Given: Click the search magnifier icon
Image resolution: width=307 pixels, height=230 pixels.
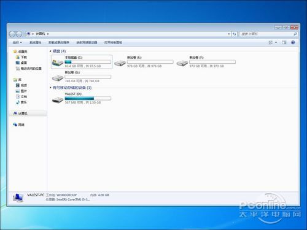Looking at the screenshot, I should [295, 34].
